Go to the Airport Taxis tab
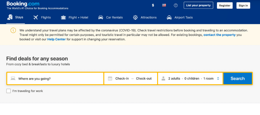The image size is (260, 115). click(x=179, y=18)
